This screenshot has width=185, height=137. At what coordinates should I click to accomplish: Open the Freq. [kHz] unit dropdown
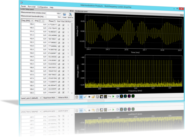27,21
